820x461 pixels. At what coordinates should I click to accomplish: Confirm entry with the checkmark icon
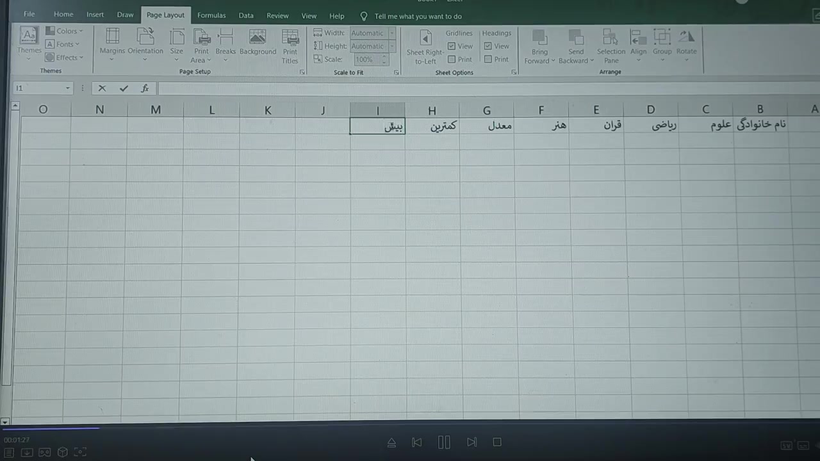[x=124, y=88]
